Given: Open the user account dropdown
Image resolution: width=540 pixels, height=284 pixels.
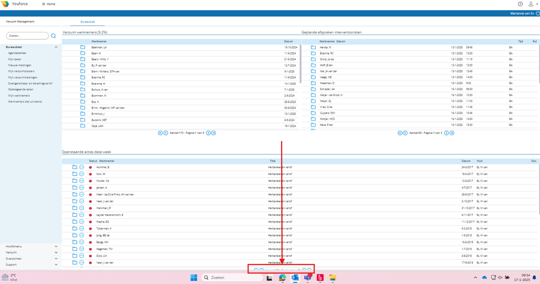Looking at the screenshot, I should click(x=533, y=4).
